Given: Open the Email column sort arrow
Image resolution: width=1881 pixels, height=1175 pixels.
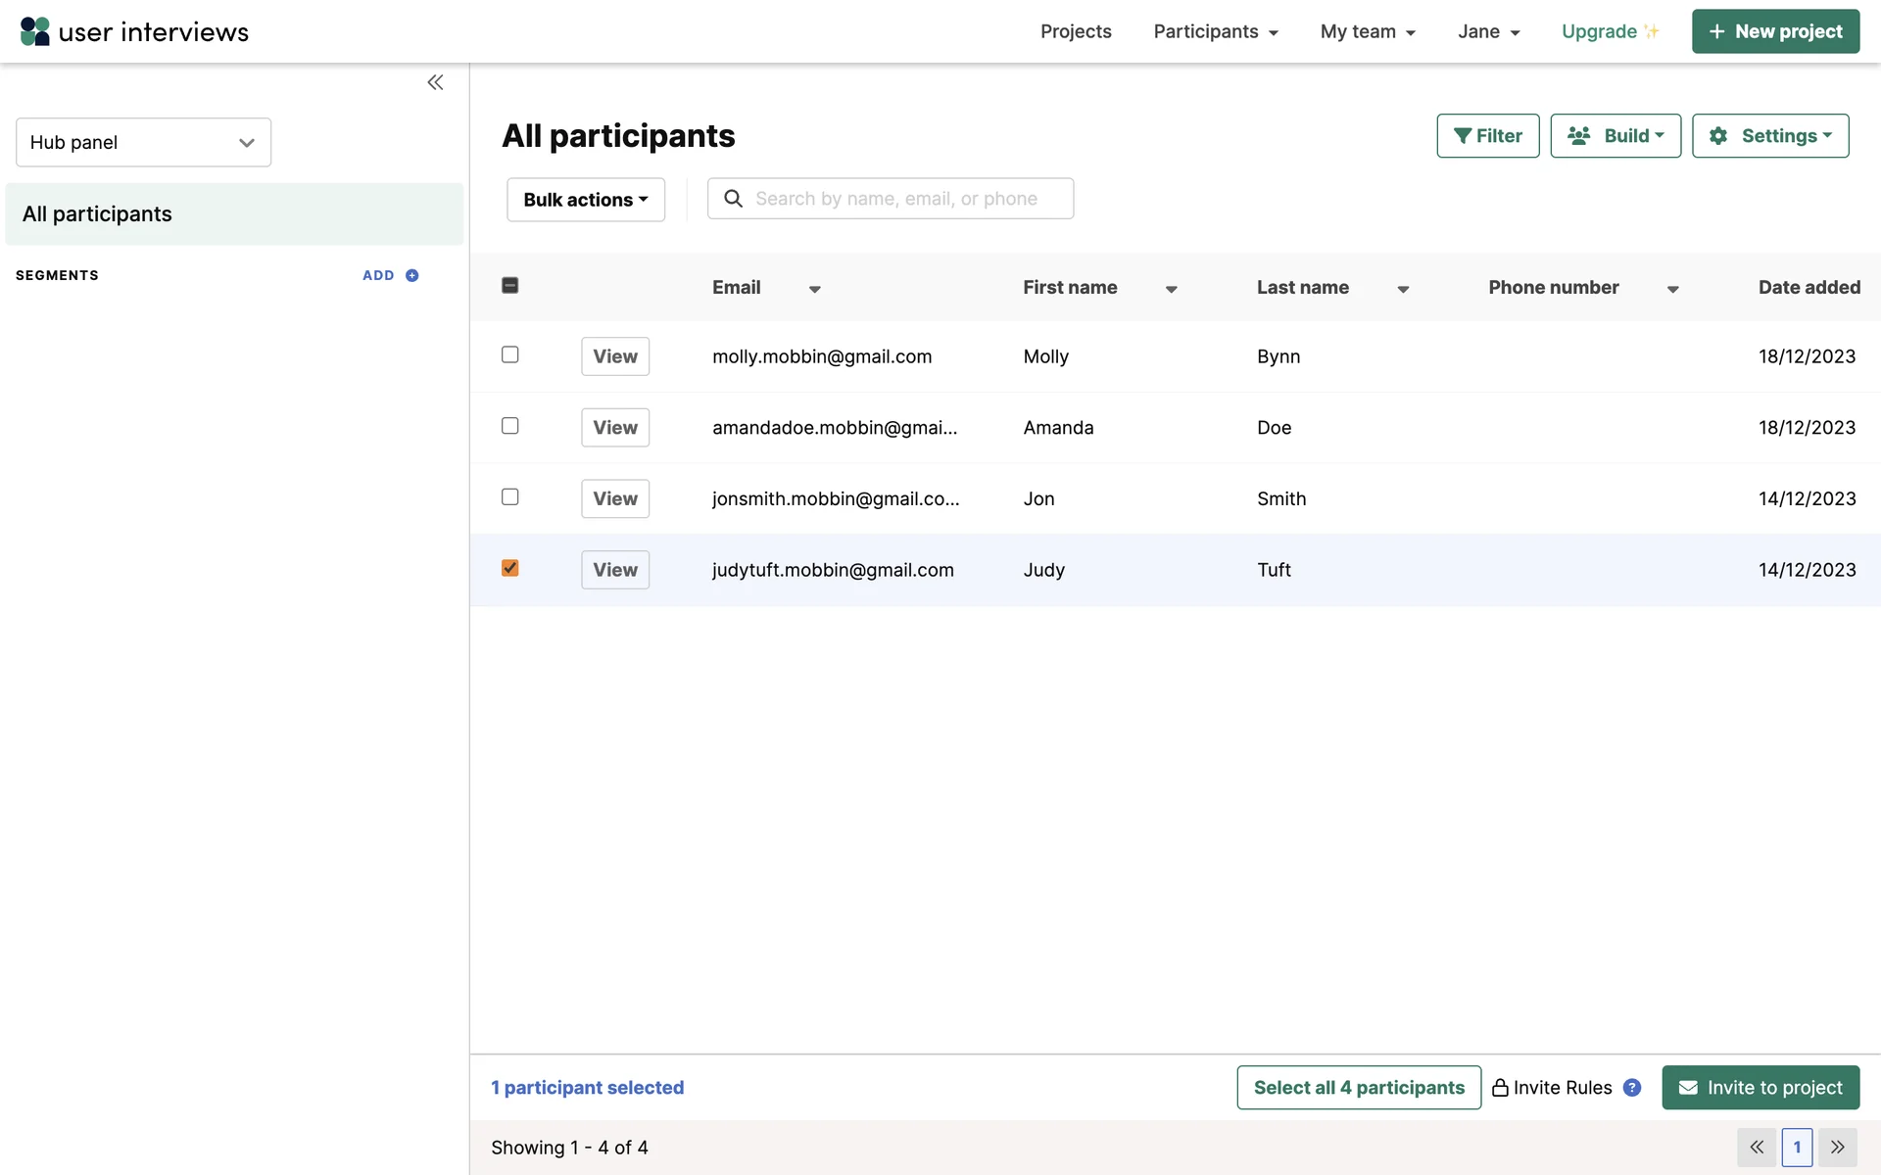Looking at the screenshot, I should coord(814,289).
